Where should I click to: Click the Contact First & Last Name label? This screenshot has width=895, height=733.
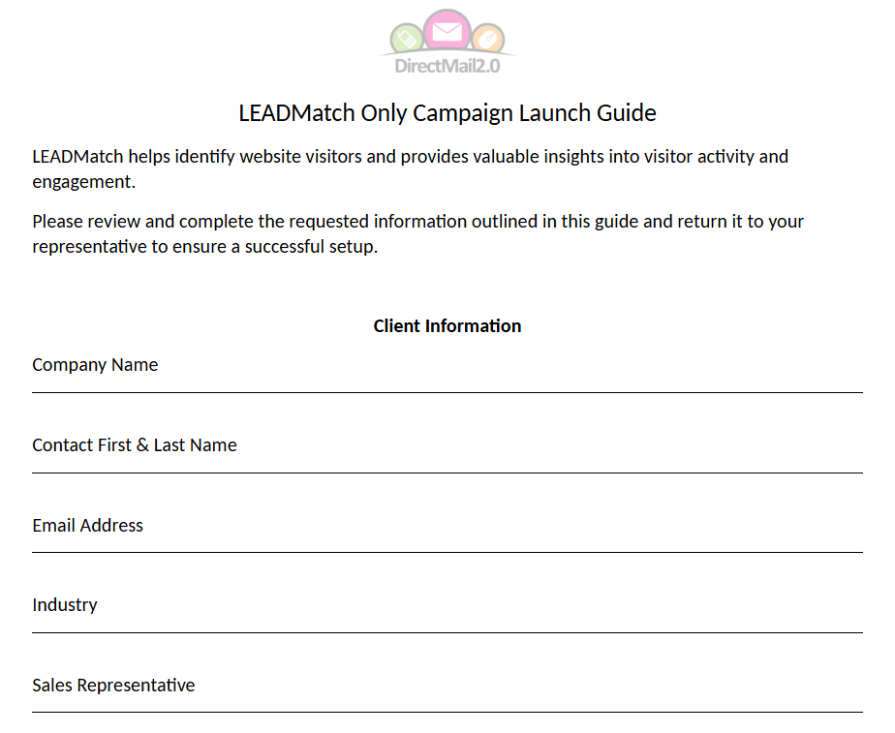[134, 445]
